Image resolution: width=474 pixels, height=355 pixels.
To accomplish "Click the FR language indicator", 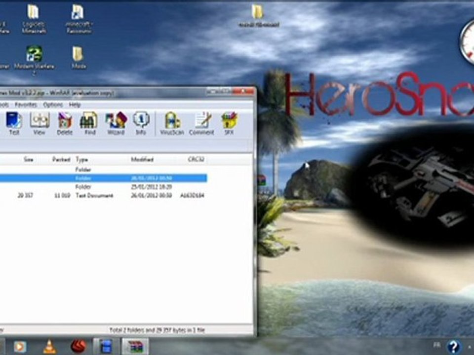I will pyautogui.click(x=436, y=345).
